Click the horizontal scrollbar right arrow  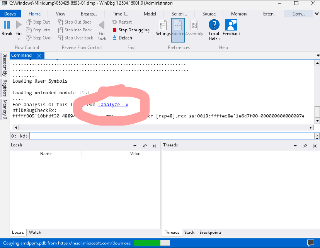311,127
